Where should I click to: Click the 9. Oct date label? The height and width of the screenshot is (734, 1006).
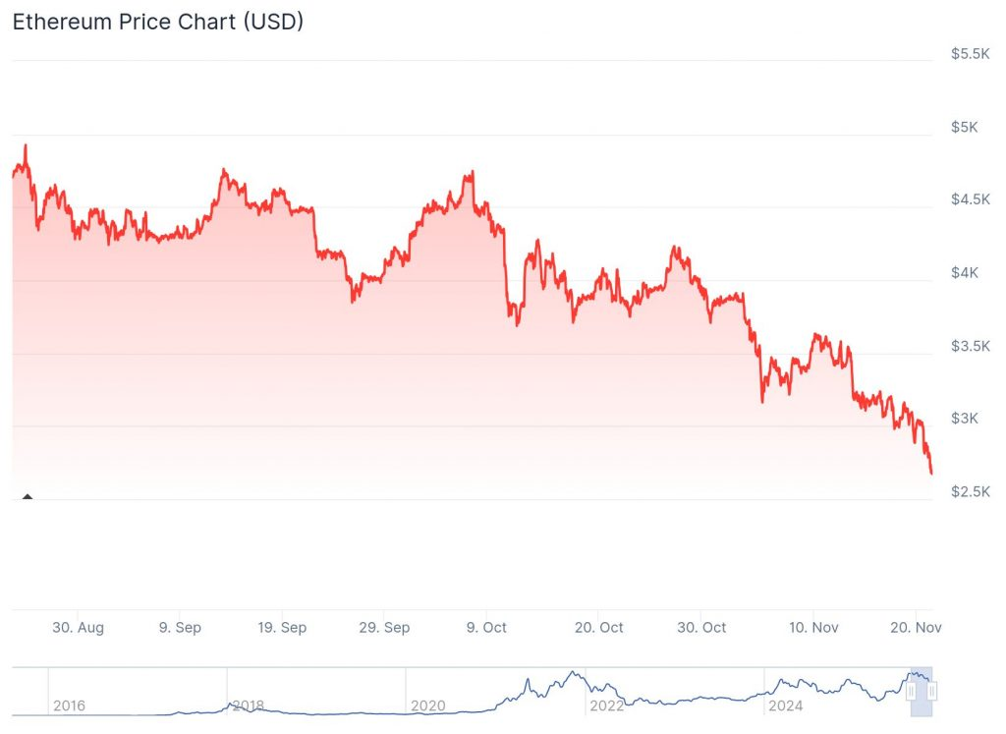coord(486,627)
